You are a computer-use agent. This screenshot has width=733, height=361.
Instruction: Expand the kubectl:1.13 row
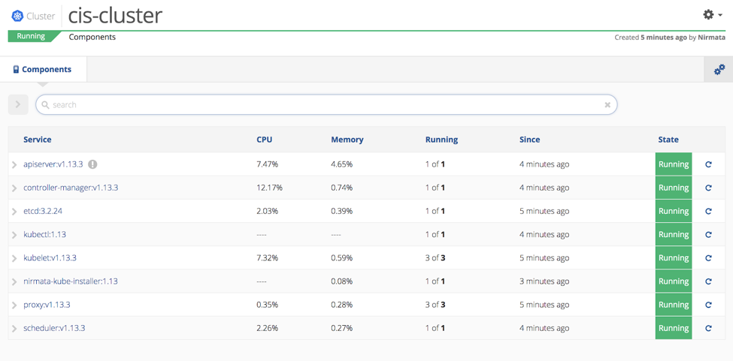tap(14, 235)
